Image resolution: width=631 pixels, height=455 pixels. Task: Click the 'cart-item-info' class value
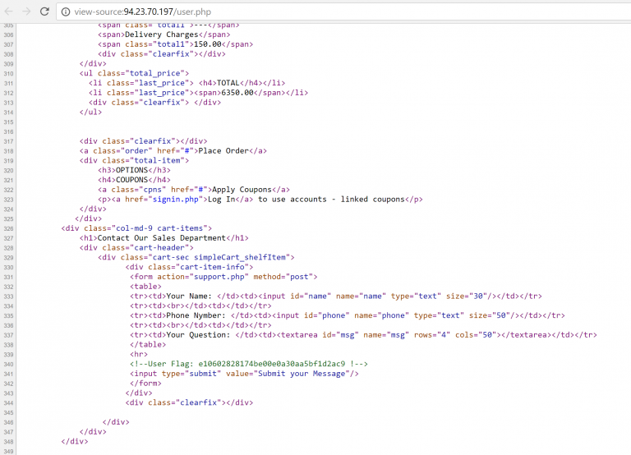(212, 267)
